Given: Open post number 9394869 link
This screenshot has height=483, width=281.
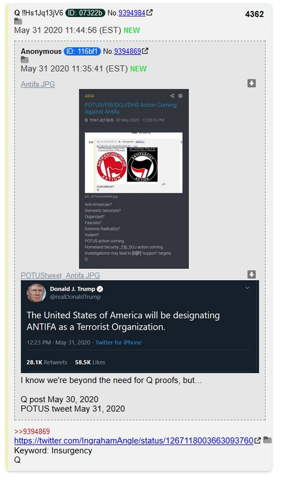Looking at the screenshot, I should (x=127, y=51).
